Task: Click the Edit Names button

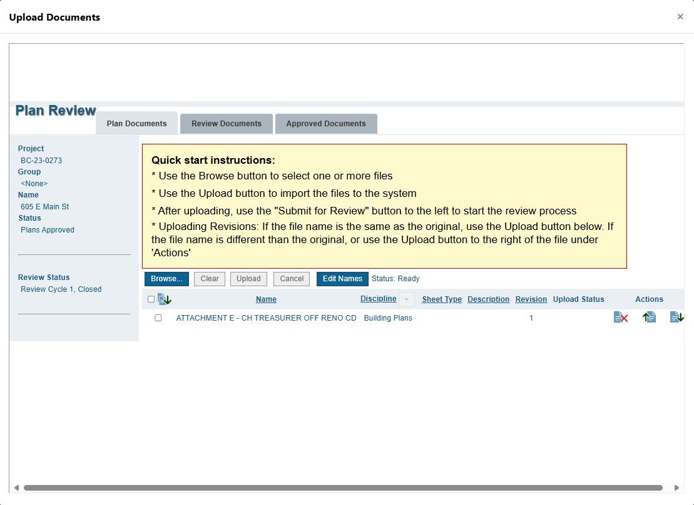Action: point(342,279)
